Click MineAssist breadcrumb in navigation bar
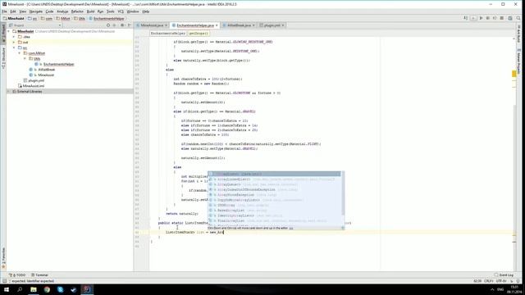 (x=14, y=19)
